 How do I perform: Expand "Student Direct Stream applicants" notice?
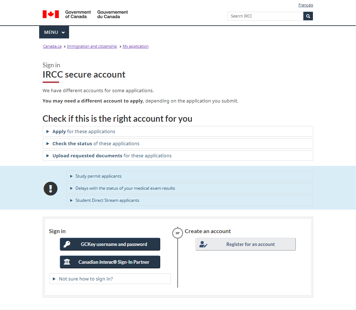pos(107,200)
